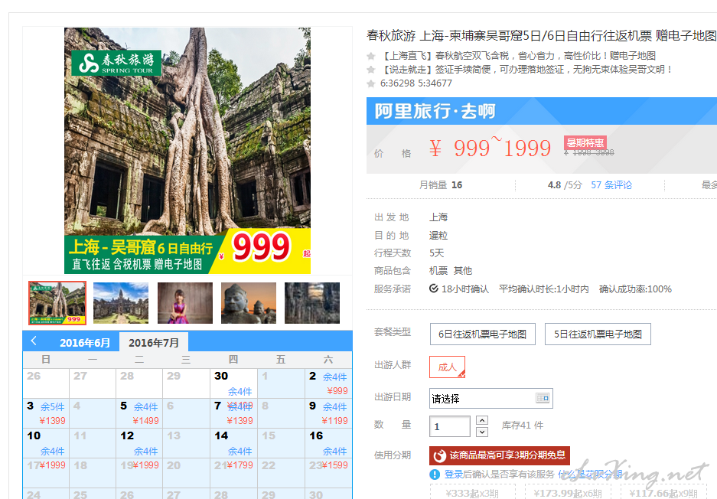Select July 10 in the calendar
Viewport: 717px width, 499px height.
coord(46,442)
